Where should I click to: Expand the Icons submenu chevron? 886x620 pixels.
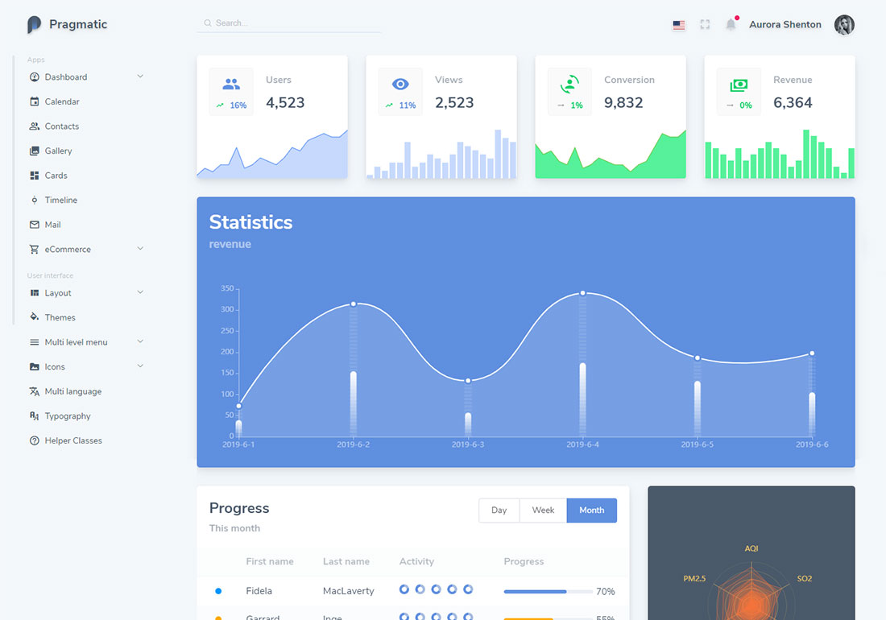[x=140, y=366]
